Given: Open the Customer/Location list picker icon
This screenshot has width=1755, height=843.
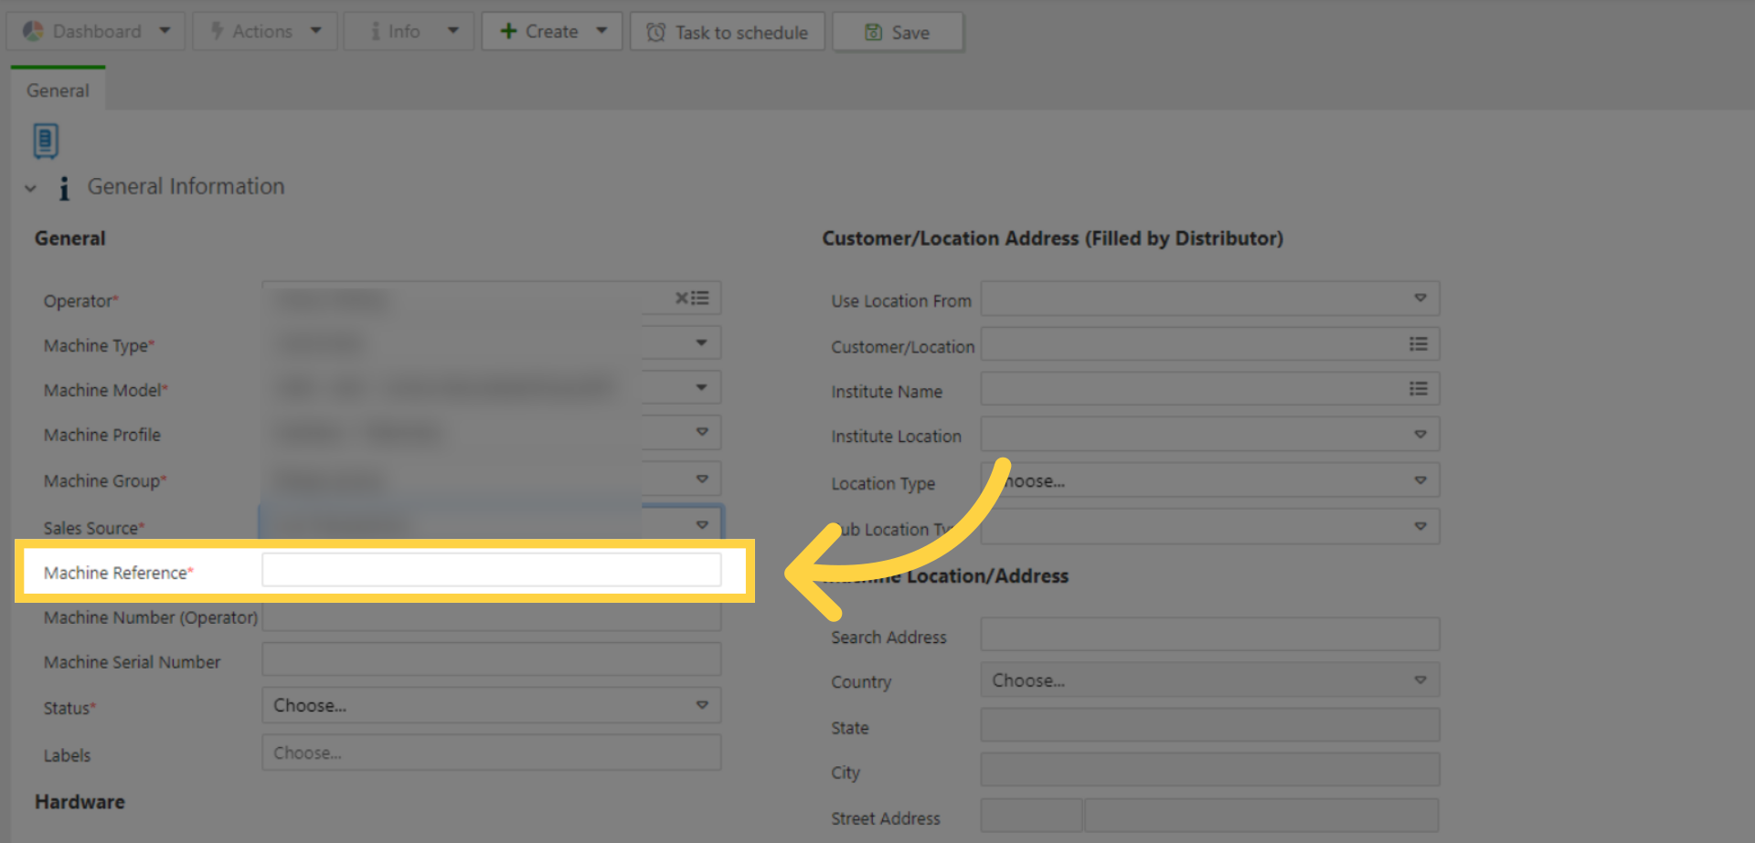Looking at the screenshot, I should pos(1419,343).
